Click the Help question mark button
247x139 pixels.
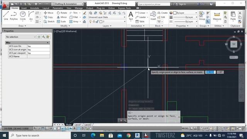point(211,4)
